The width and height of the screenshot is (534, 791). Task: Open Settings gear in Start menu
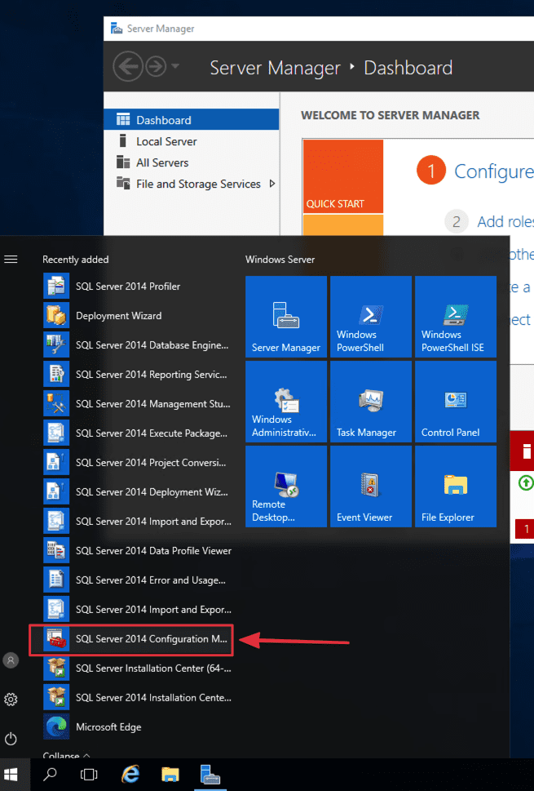click(11, 700)
